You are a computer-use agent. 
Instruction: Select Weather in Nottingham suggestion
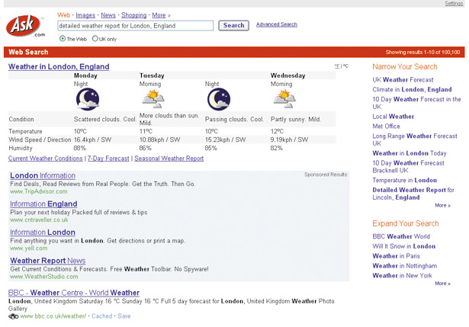click(x=404, y=266)
